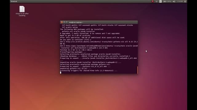Click the 'Get:2 http://ppa.launchpad.net' line
The height and width of the screenshot is (110, 197).
click(x=99, y=47)
